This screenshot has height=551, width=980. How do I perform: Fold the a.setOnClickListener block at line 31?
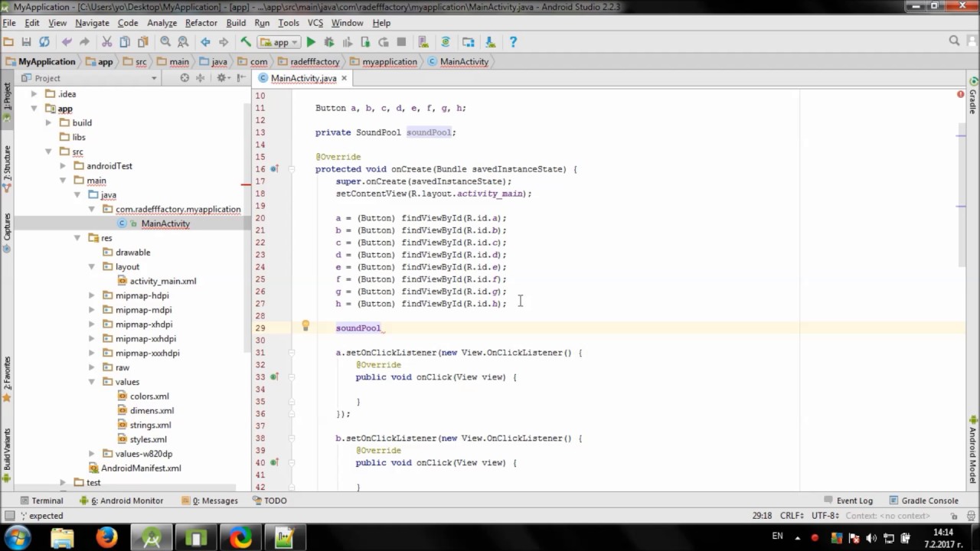(x=292, y=353)
